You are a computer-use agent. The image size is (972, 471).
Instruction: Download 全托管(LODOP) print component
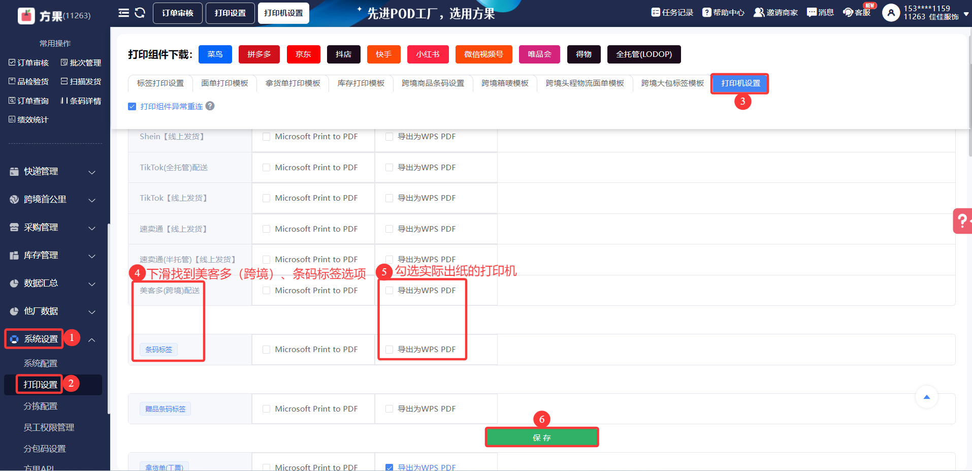pyautogui.click(x=644, y=54)
